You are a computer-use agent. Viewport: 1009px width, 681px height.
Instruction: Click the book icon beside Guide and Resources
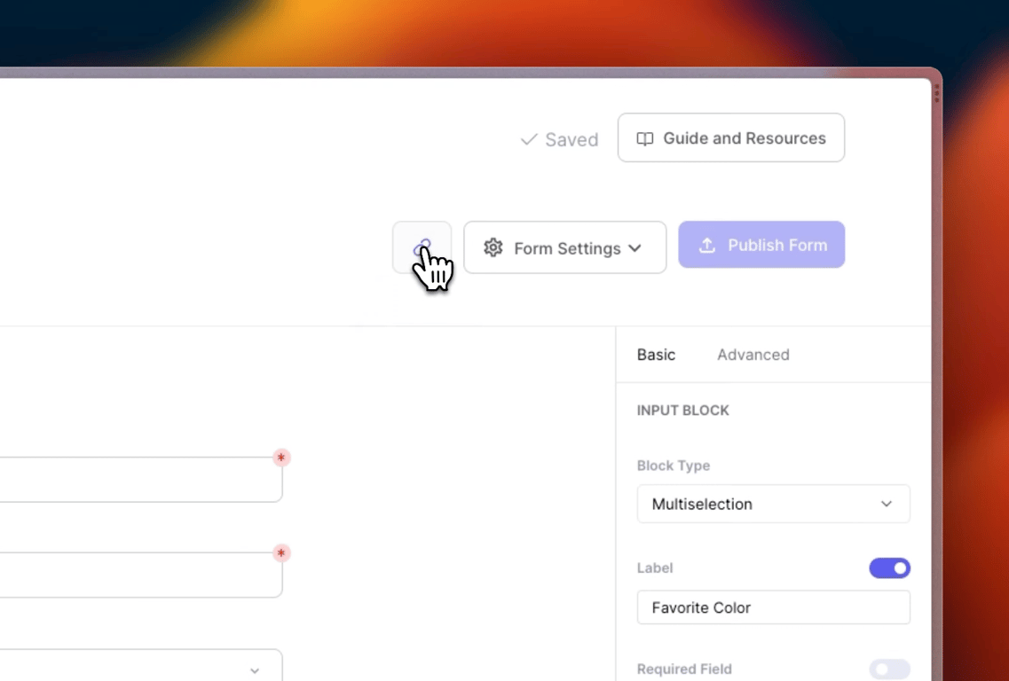tap(645, 138)
